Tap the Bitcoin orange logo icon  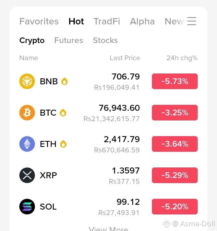pyautogui.click(x=27, y=113)
